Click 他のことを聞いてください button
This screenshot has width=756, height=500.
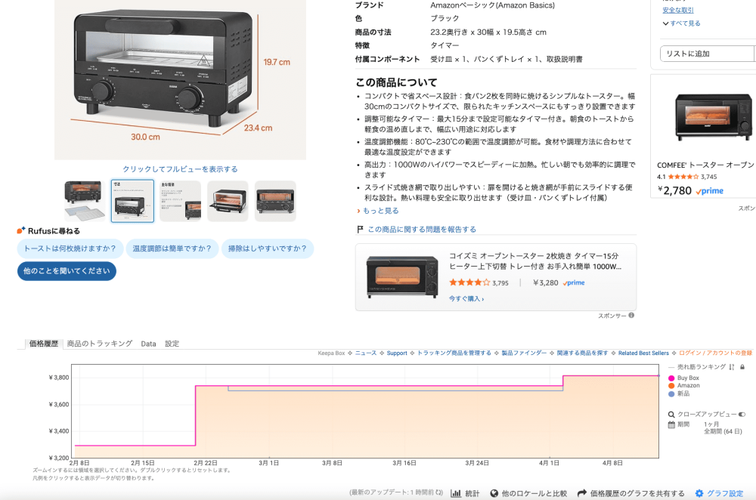click(x=67, y=271)
